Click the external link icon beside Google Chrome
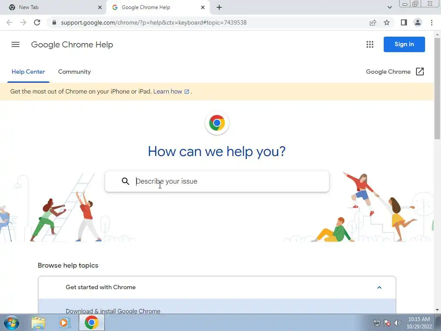This screenshot has height=331, width=441. pyautogui.click(x=419, y=72)
